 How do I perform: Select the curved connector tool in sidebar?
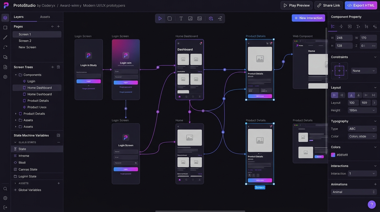coord(5,47)
